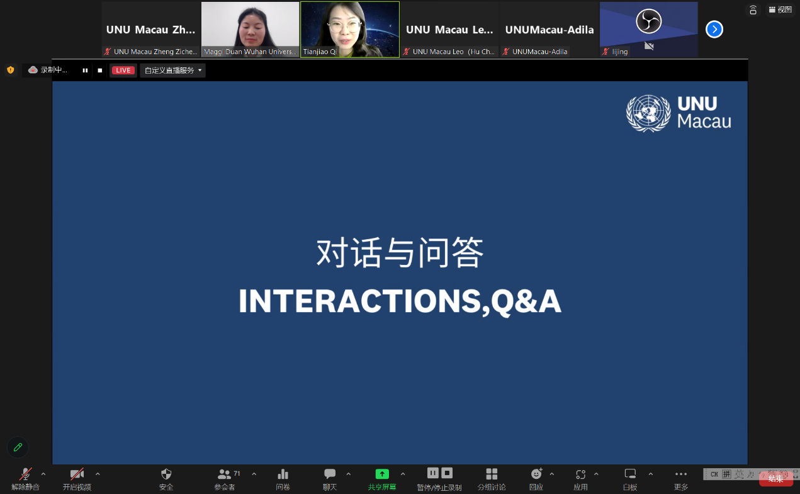Pause the recording in bottom toolbar

(432, 473)
